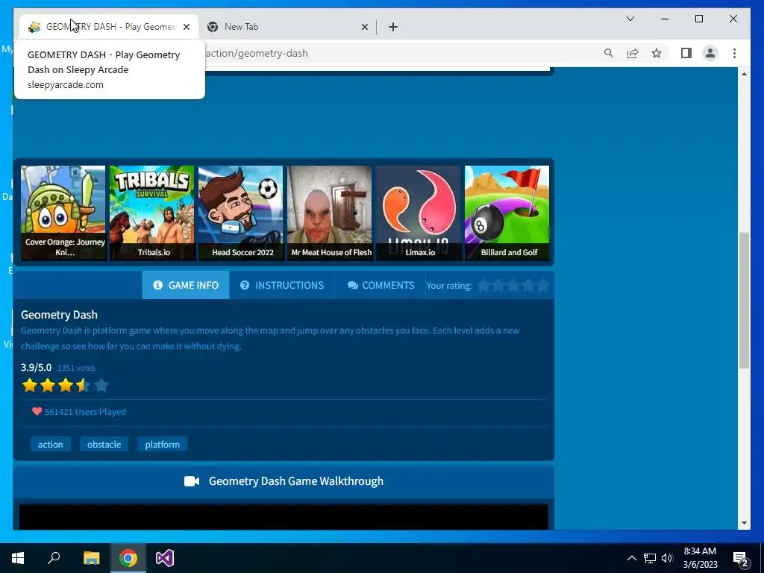Click the heart icon beside Users Played
764x573 pixels.
(37, 411)
